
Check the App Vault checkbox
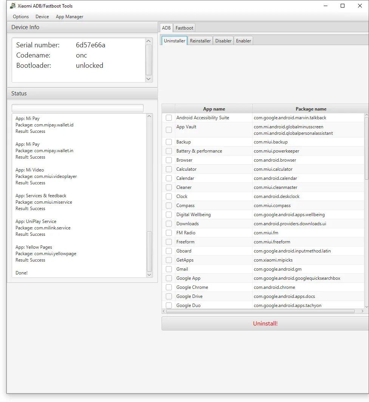pos(169,130)
